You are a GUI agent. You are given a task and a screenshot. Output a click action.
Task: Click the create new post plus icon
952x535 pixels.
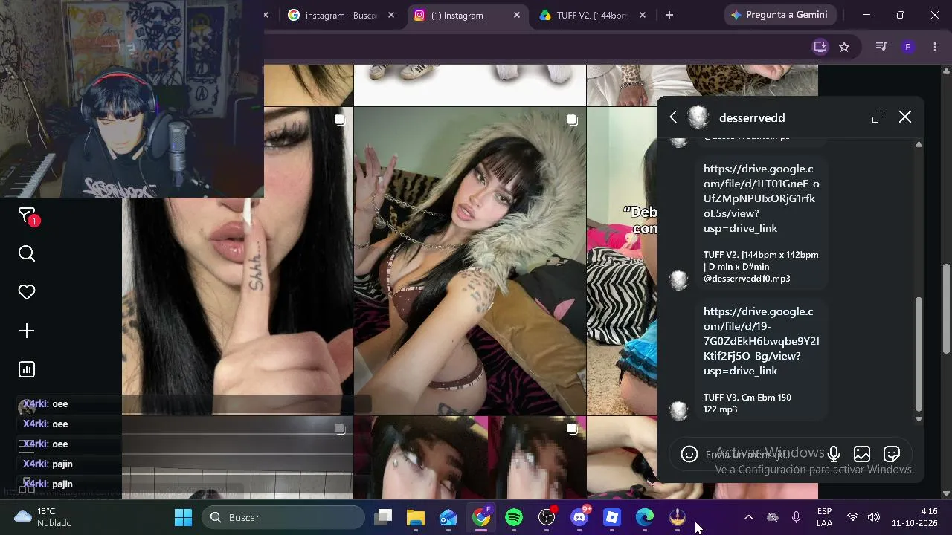(x=27, y=331)
